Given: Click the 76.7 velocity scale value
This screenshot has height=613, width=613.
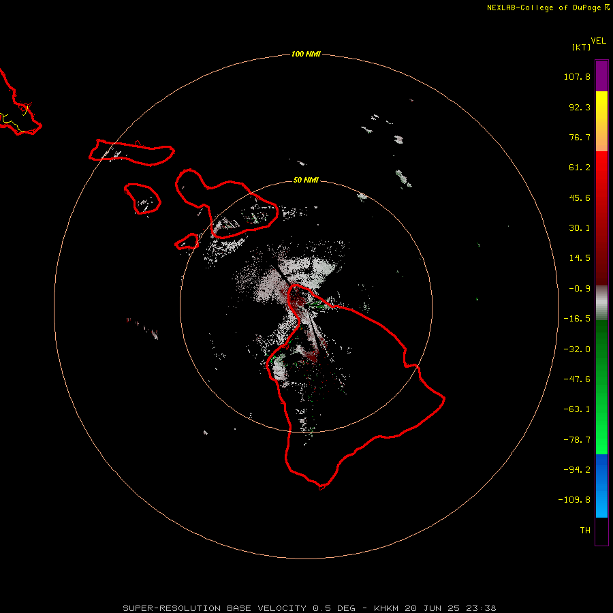Looking at the screenshot, I should (x=580, y=137).
